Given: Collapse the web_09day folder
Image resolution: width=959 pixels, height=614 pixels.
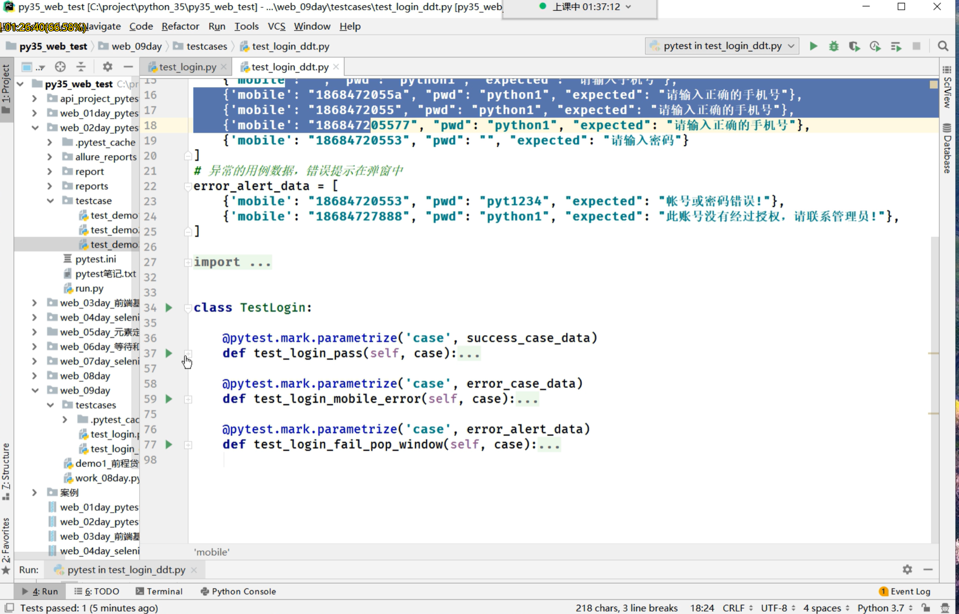Looking at the screenshot, I should coord(34,390).
